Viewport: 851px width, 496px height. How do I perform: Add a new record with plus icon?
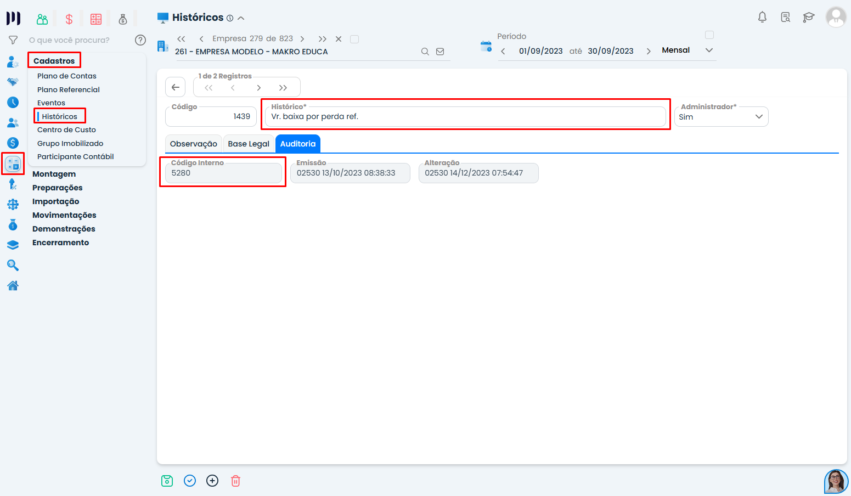(212, 481)
